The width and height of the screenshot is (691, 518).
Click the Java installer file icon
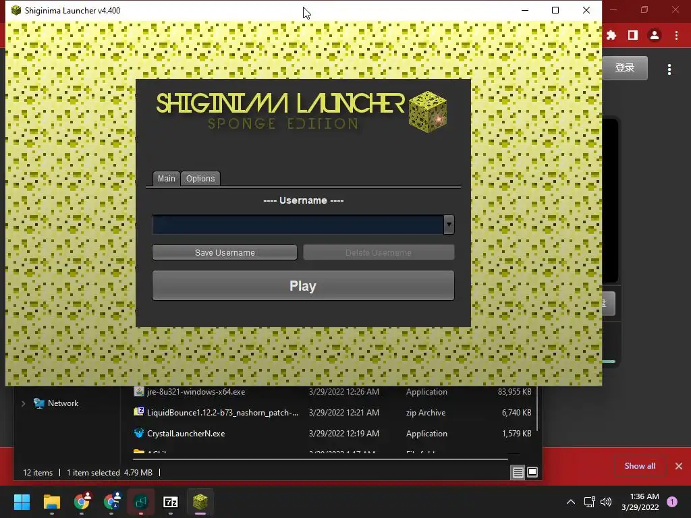click(139, 391)
